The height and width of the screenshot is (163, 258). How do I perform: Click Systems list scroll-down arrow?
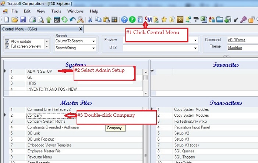(146, 93)
